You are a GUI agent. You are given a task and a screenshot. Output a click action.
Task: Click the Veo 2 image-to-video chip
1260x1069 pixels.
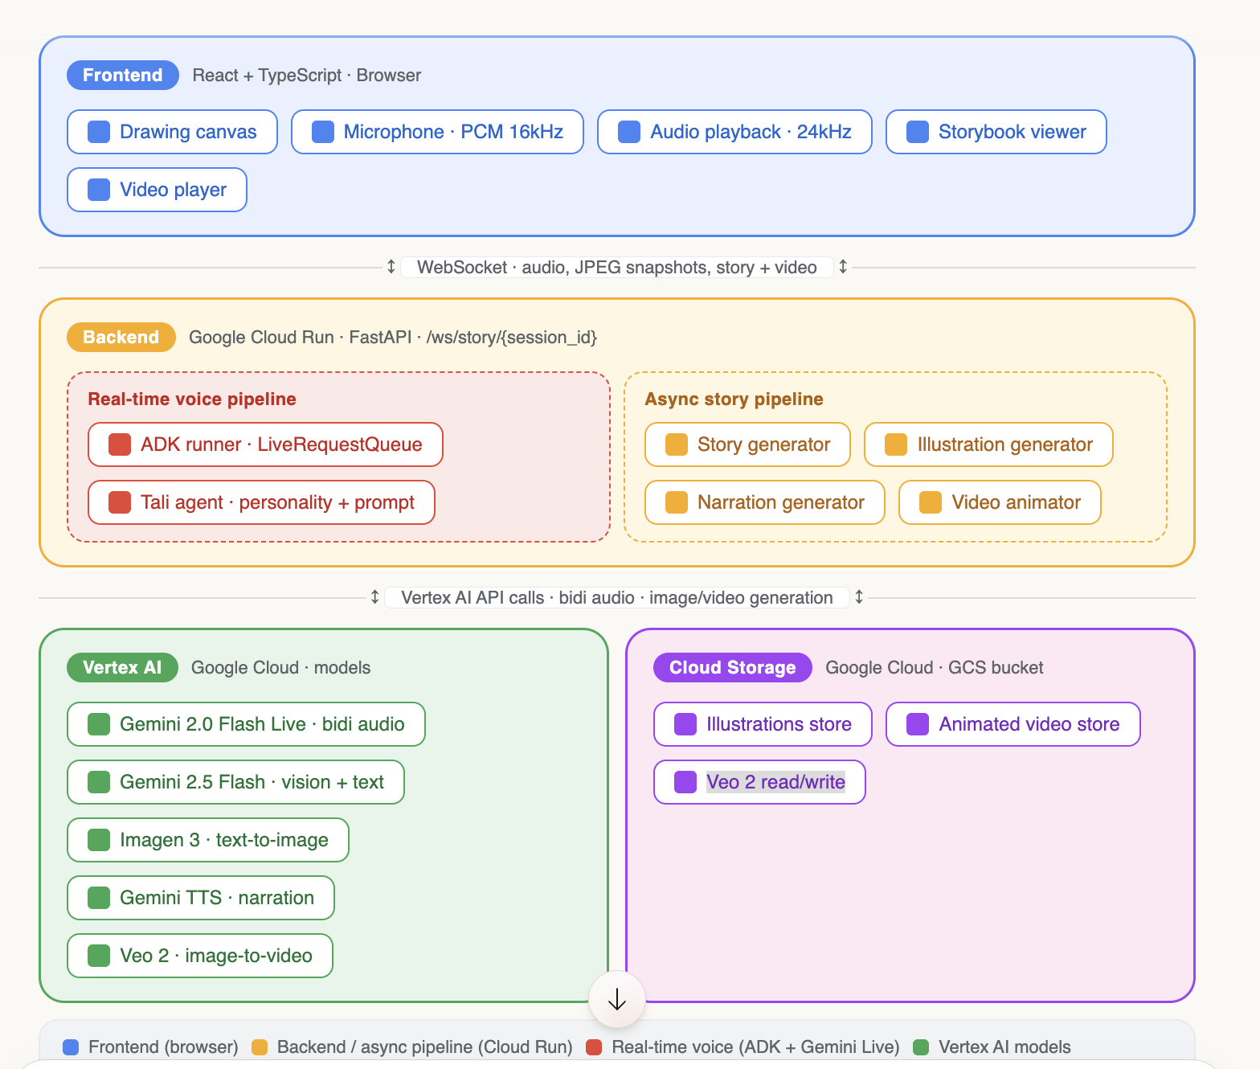tap(200, 956)
